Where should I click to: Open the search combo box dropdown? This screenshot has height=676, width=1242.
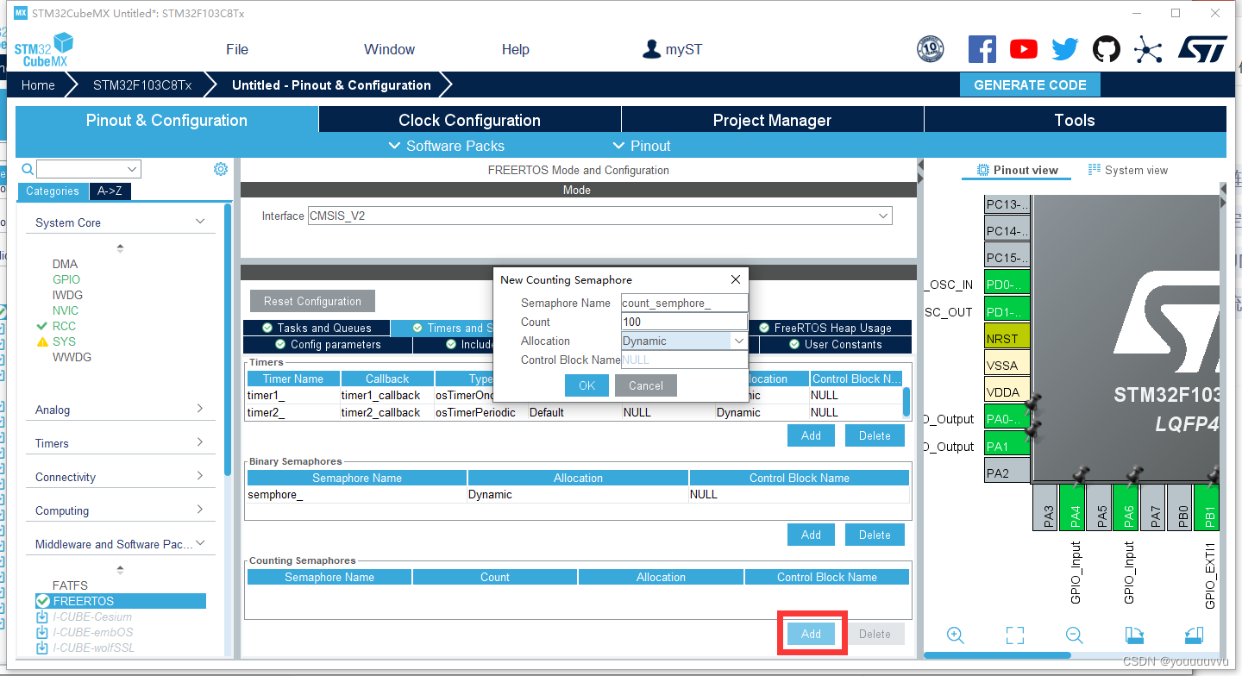tap(132, 169)
